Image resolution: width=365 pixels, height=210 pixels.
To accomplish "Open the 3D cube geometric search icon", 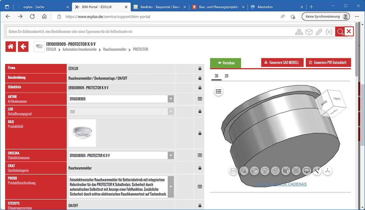I will 309,32.
